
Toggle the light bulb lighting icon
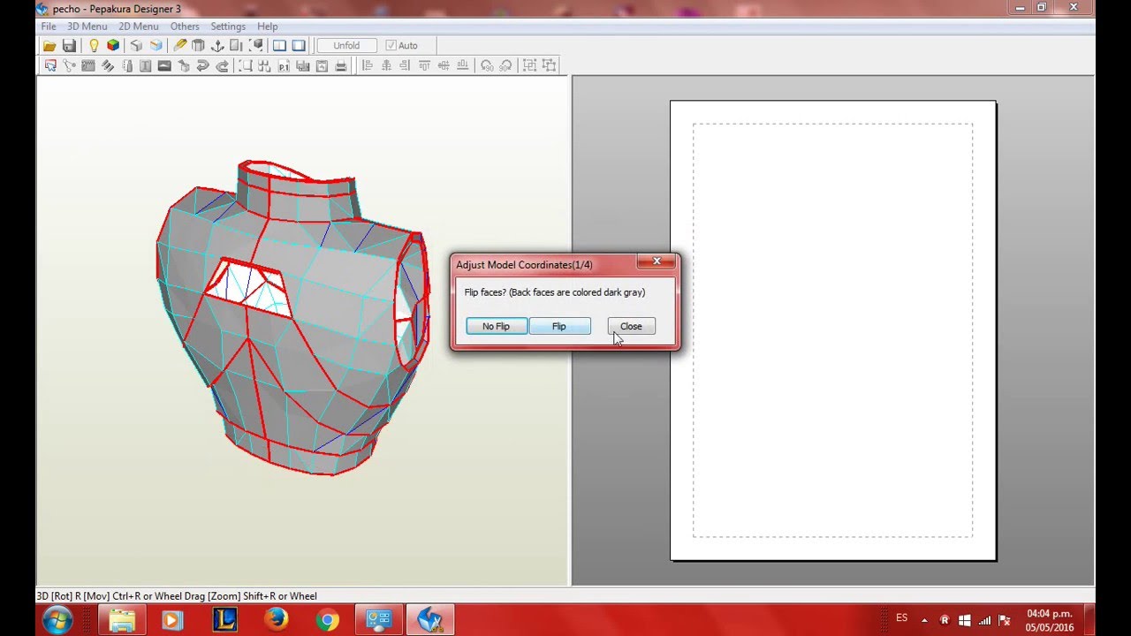(x=94, y=45)
